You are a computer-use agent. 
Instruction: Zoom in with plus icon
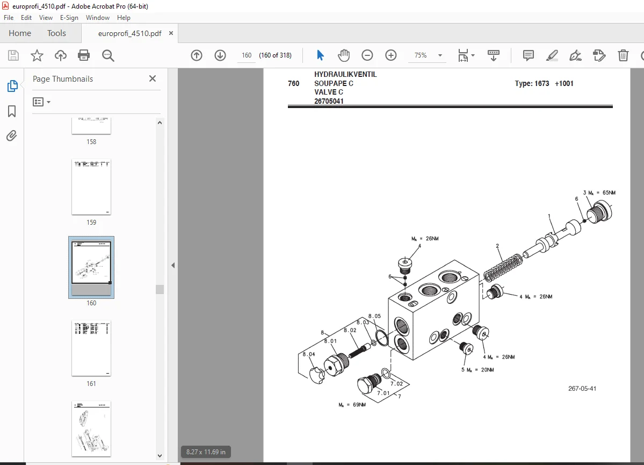(x=391, y=55)
